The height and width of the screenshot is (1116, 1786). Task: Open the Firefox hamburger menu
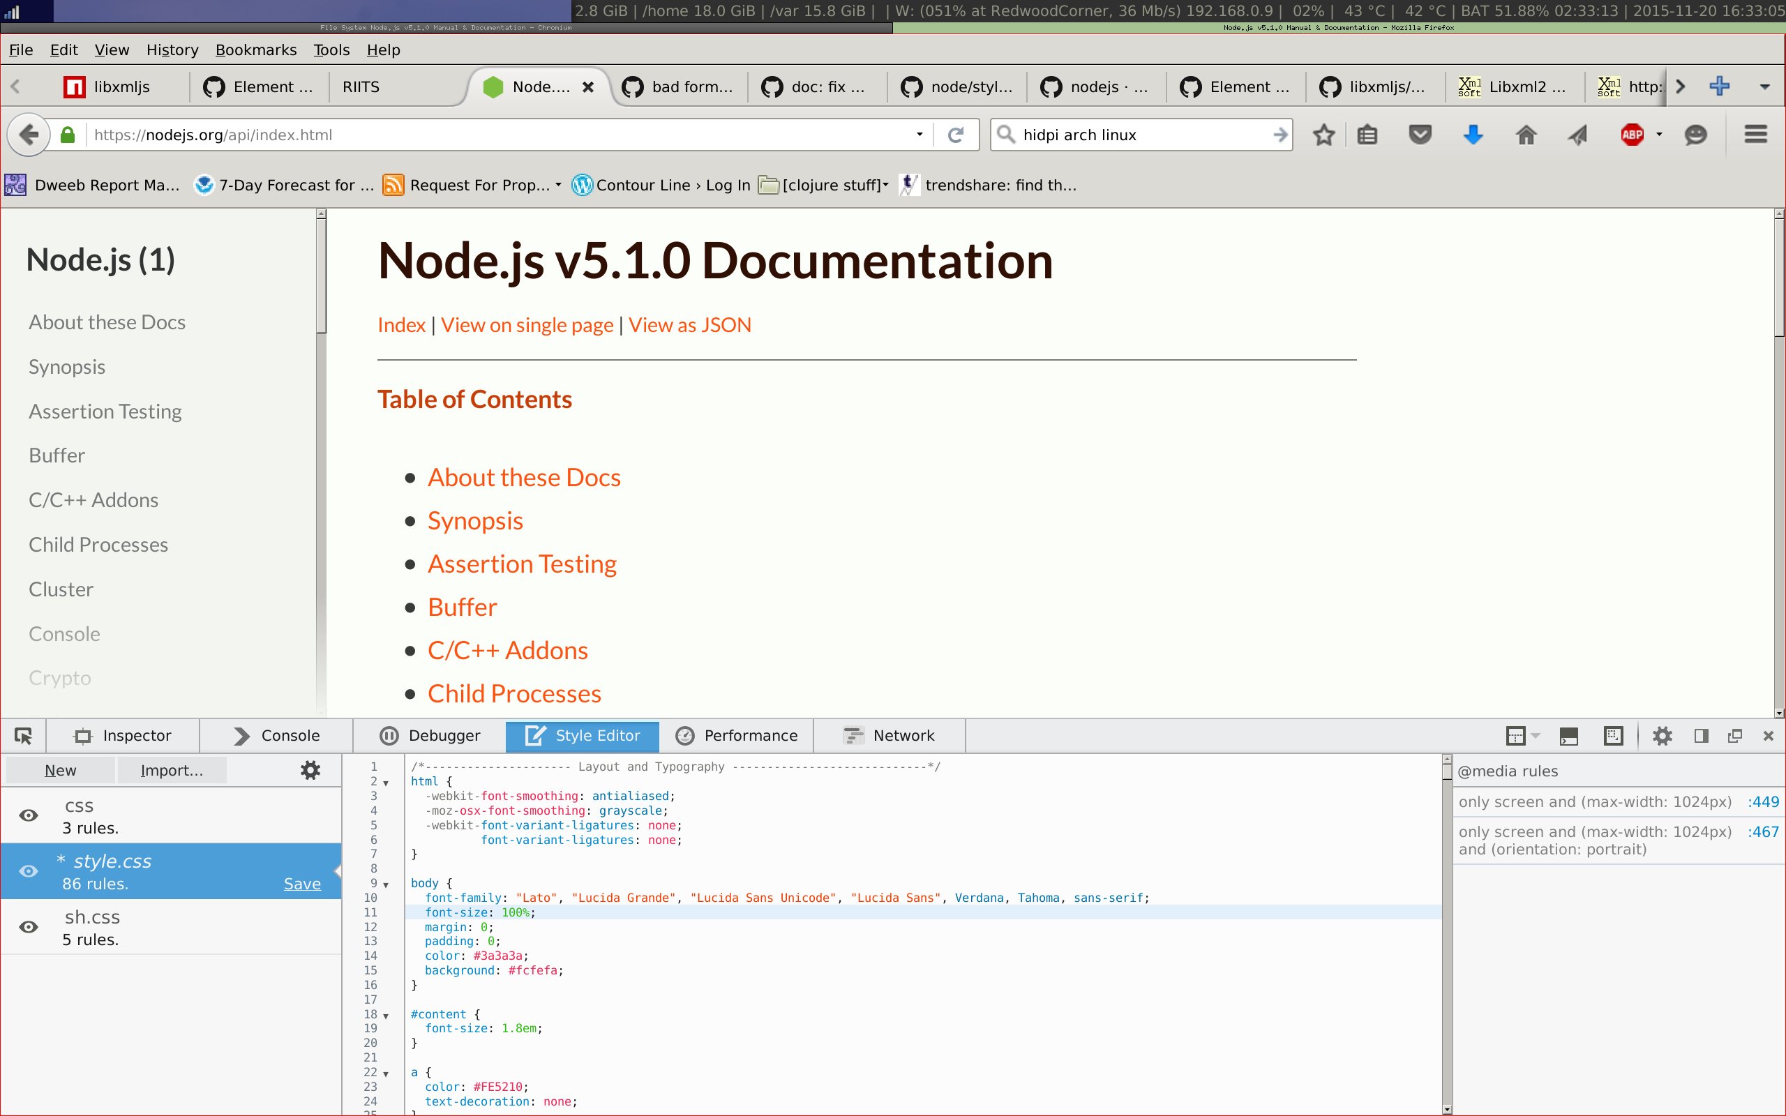tap(1756, 135)
